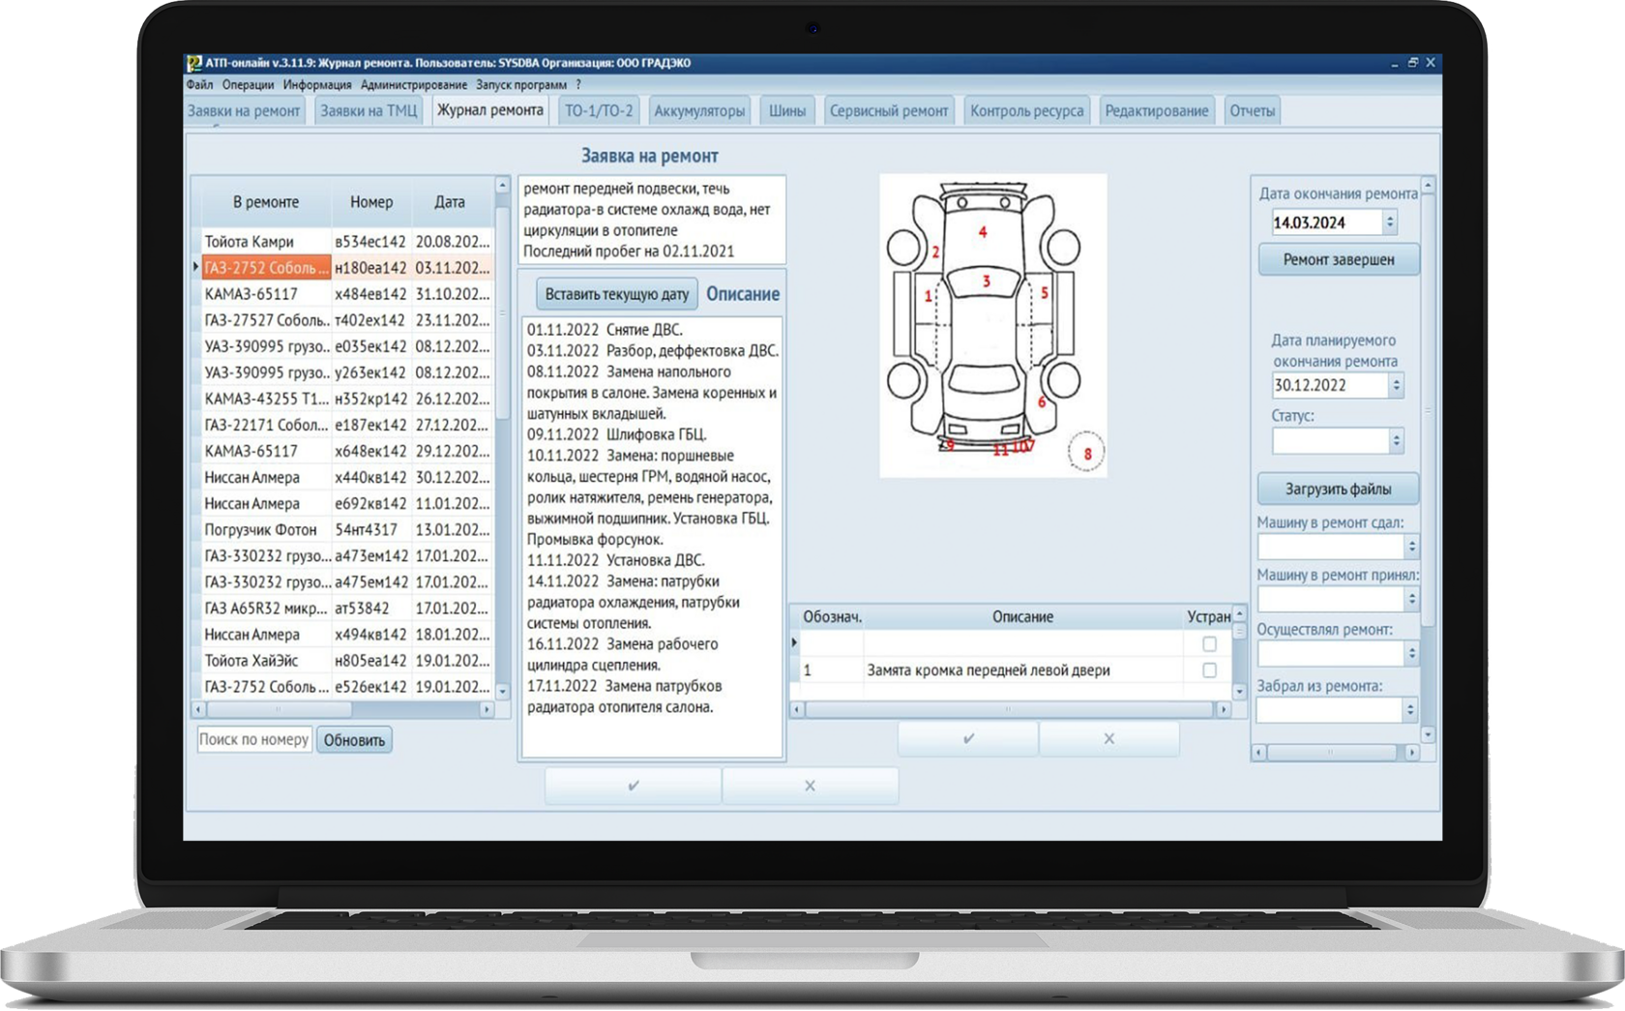Open the Операции menu
The image size is (1625, 1011).
[248, 85]
